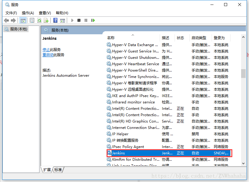Sort by the 描述 column header
This screenshot has width=249, height=182.
pyautogui.click(x=167, y=38)
